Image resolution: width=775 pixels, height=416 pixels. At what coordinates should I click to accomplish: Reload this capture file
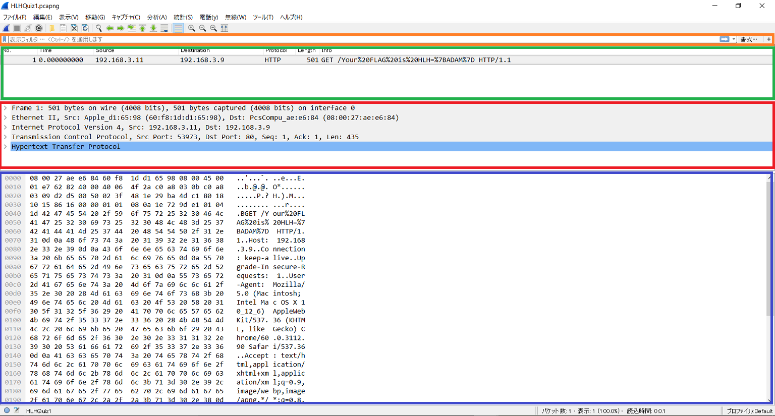click(x=85, y=28)
